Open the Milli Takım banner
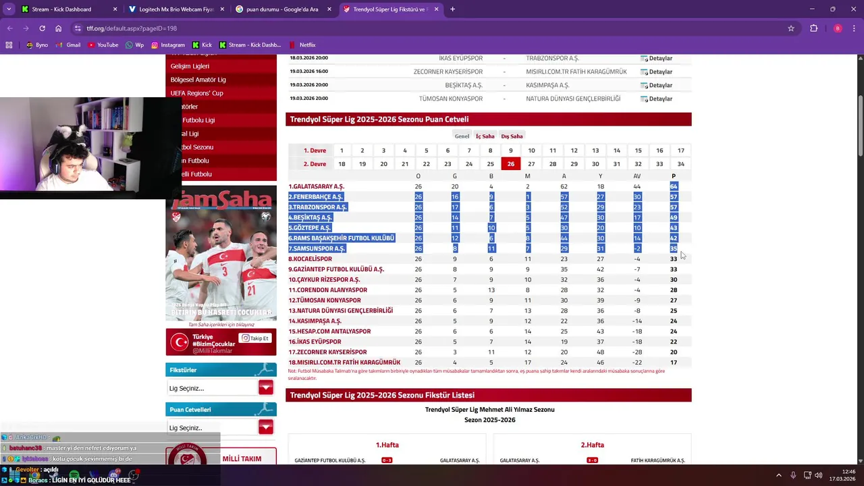 click(221, 456)
